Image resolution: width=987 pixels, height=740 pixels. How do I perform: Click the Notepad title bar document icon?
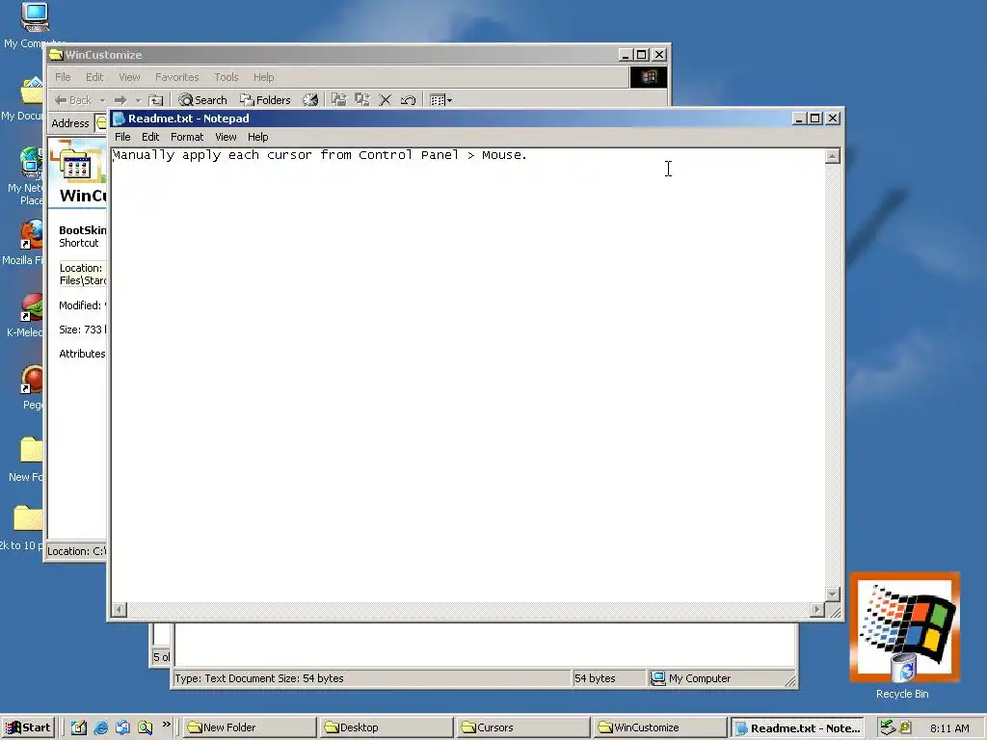(119, 119)
